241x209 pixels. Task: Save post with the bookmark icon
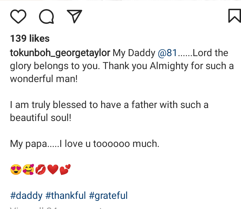(x=234, y=16)
